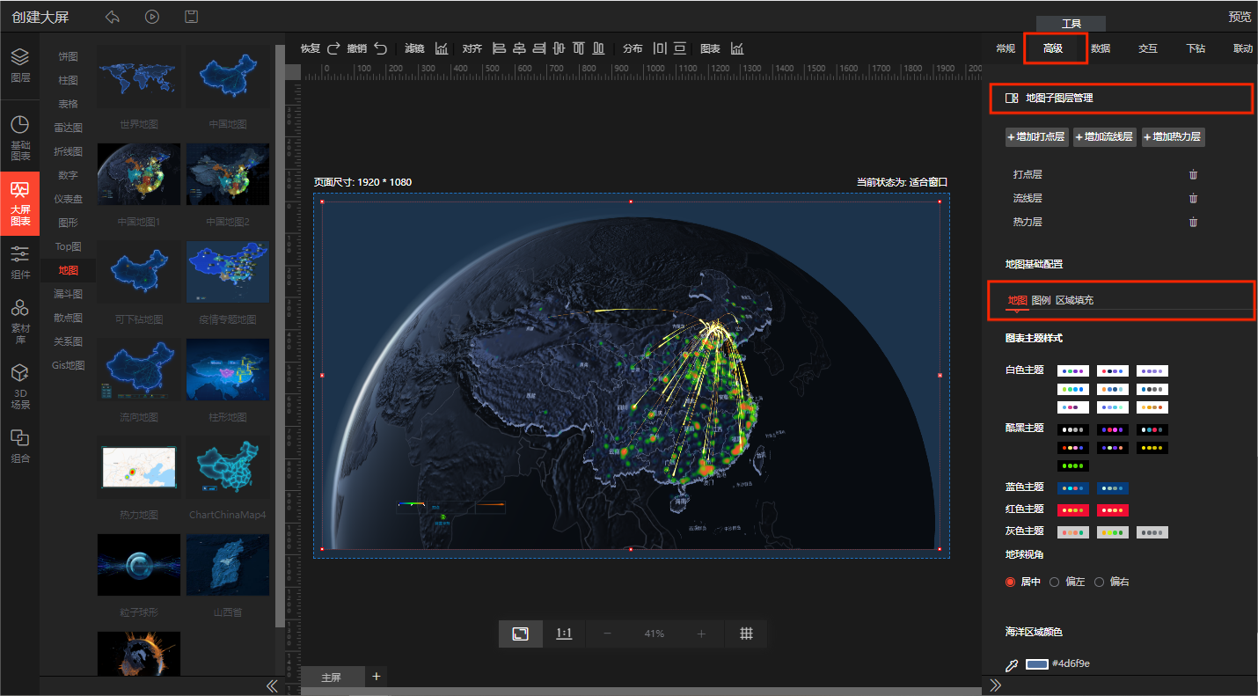Switch to the 常规 tab
The height and width of the screenshot is (696, 1258).
pyautogui.click(x=1006, y=48)
